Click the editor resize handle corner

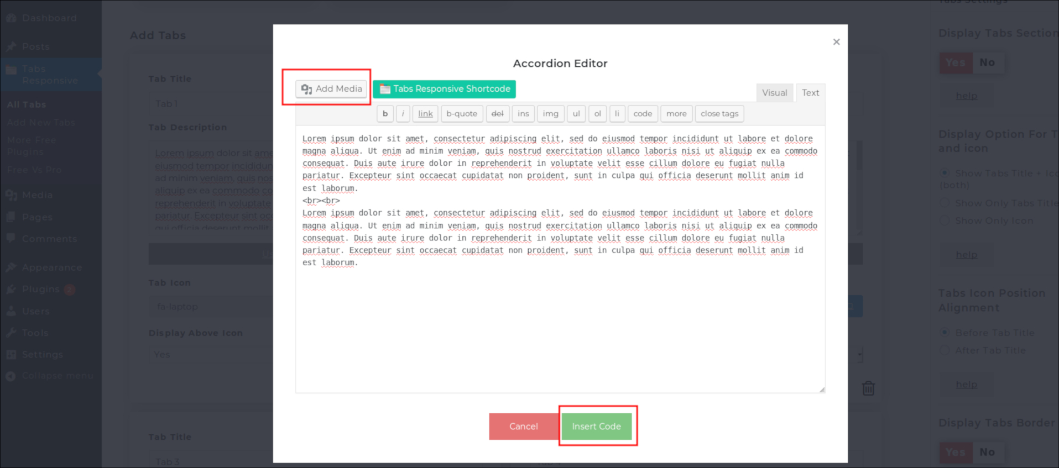pos(822,390)
